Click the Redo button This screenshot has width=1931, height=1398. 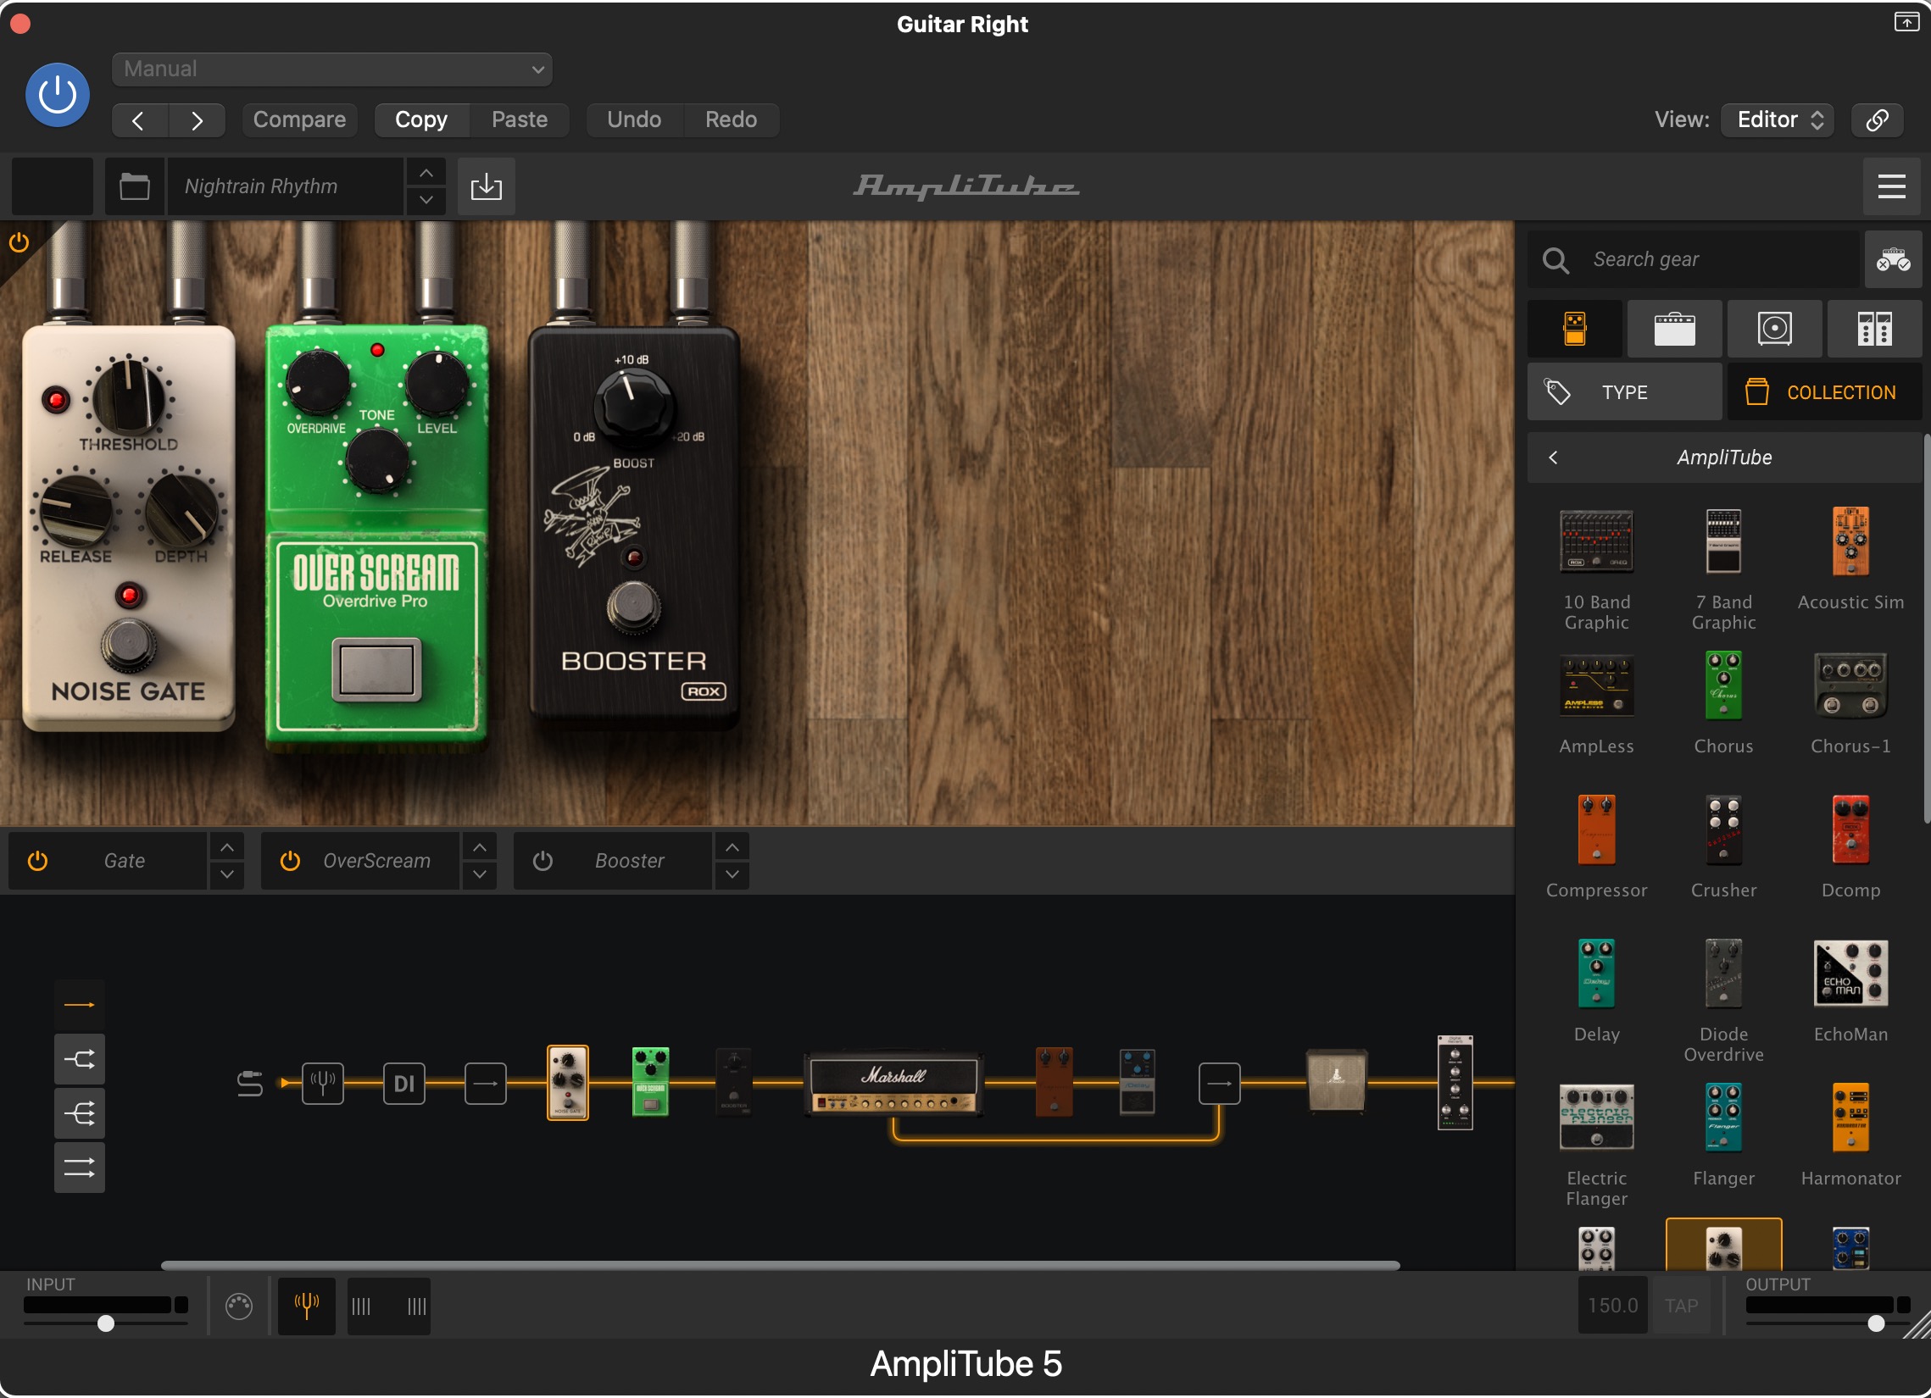point(731,119)
